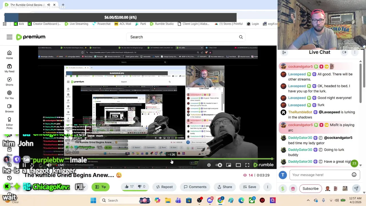
Task: Open the Rumble Studio bookmark
Action: (x=162, y=24)
